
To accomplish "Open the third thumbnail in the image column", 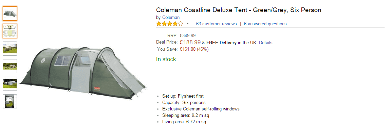I will click(10, 49).
